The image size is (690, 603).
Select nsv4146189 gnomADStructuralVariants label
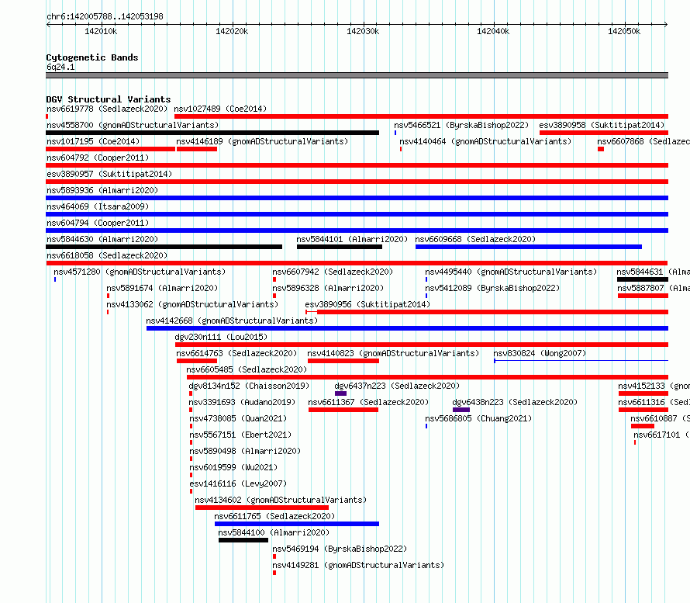(262, 141)
